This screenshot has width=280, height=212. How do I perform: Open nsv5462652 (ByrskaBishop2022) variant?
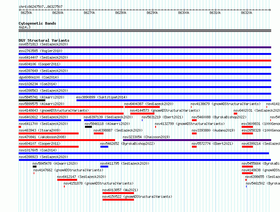click(127, 144)
